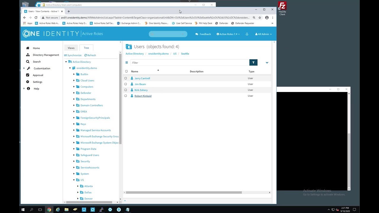Viewport: 379px width, 213px height.
Task: Click the Task View taskbar icon
Action: click(x=40, y=209)
